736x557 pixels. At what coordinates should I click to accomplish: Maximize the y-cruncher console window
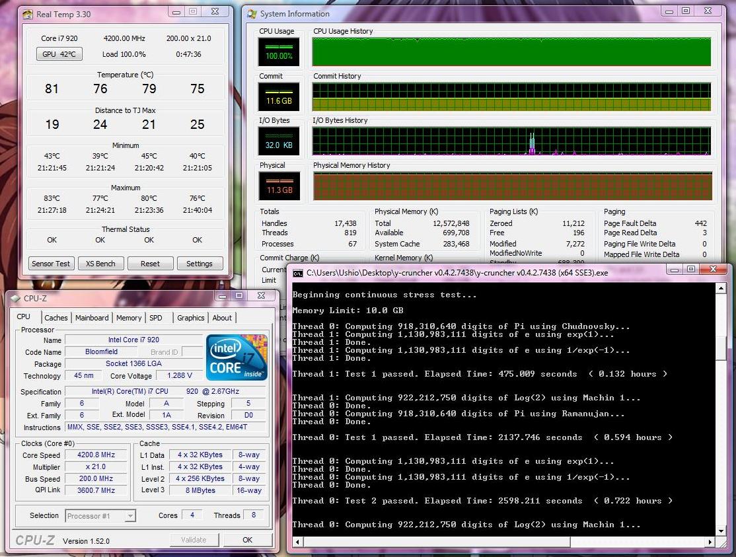click(691, 270)
